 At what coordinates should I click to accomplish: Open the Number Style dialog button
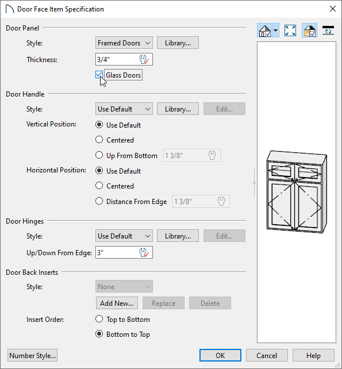[x=33, y=355]
